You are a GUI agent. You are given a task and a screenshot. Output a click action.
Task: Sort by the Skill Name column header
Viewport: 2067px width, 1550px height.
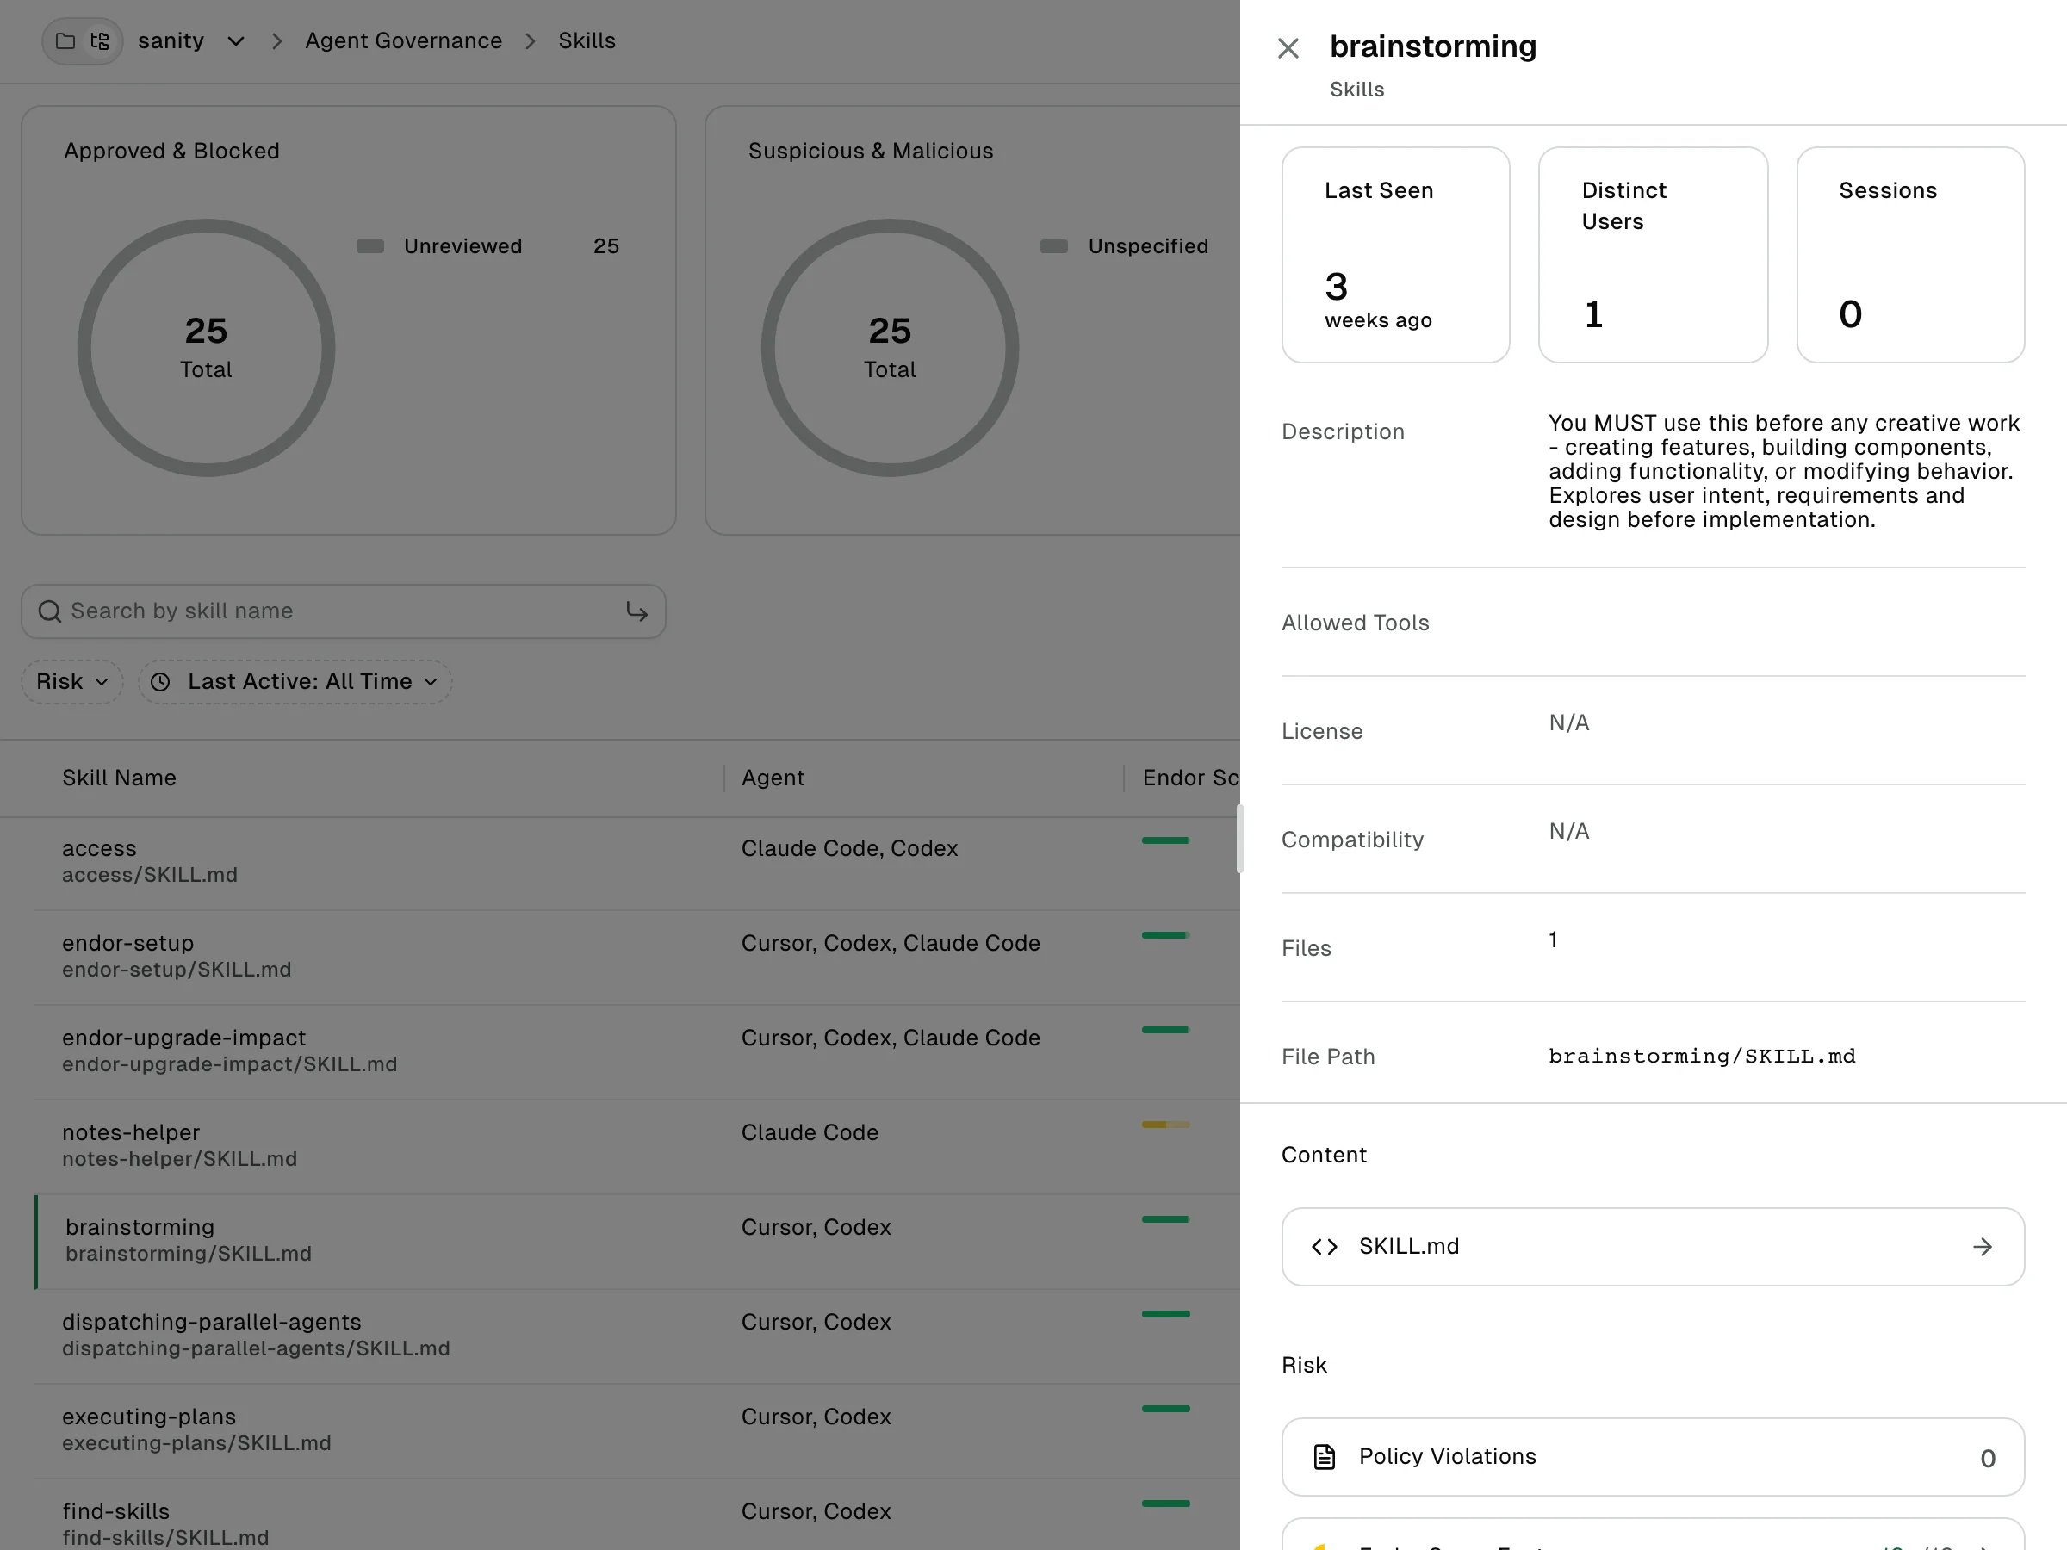coord(119,778)
